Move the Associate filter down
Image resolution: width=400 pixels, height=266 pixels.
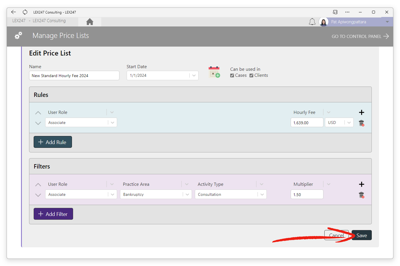(38, 195)
